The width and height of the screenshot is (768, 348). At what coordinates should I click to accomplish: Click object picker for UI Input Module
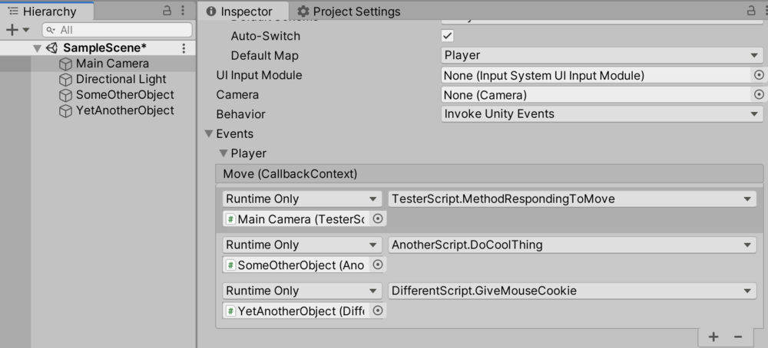(x=759, y=75)
